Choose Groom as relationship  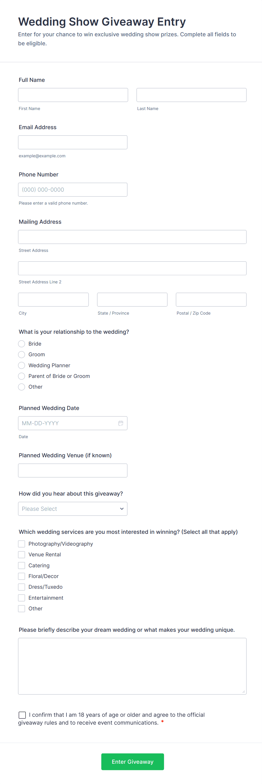click(x=22, y=355)
